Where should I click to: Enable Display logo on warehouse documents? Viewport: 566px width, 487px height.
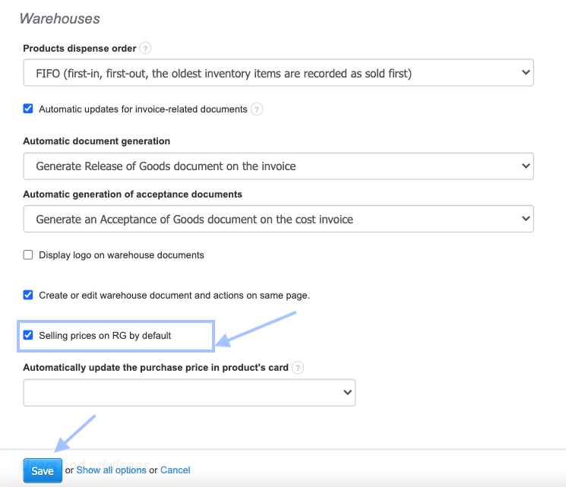coord(28,255)
